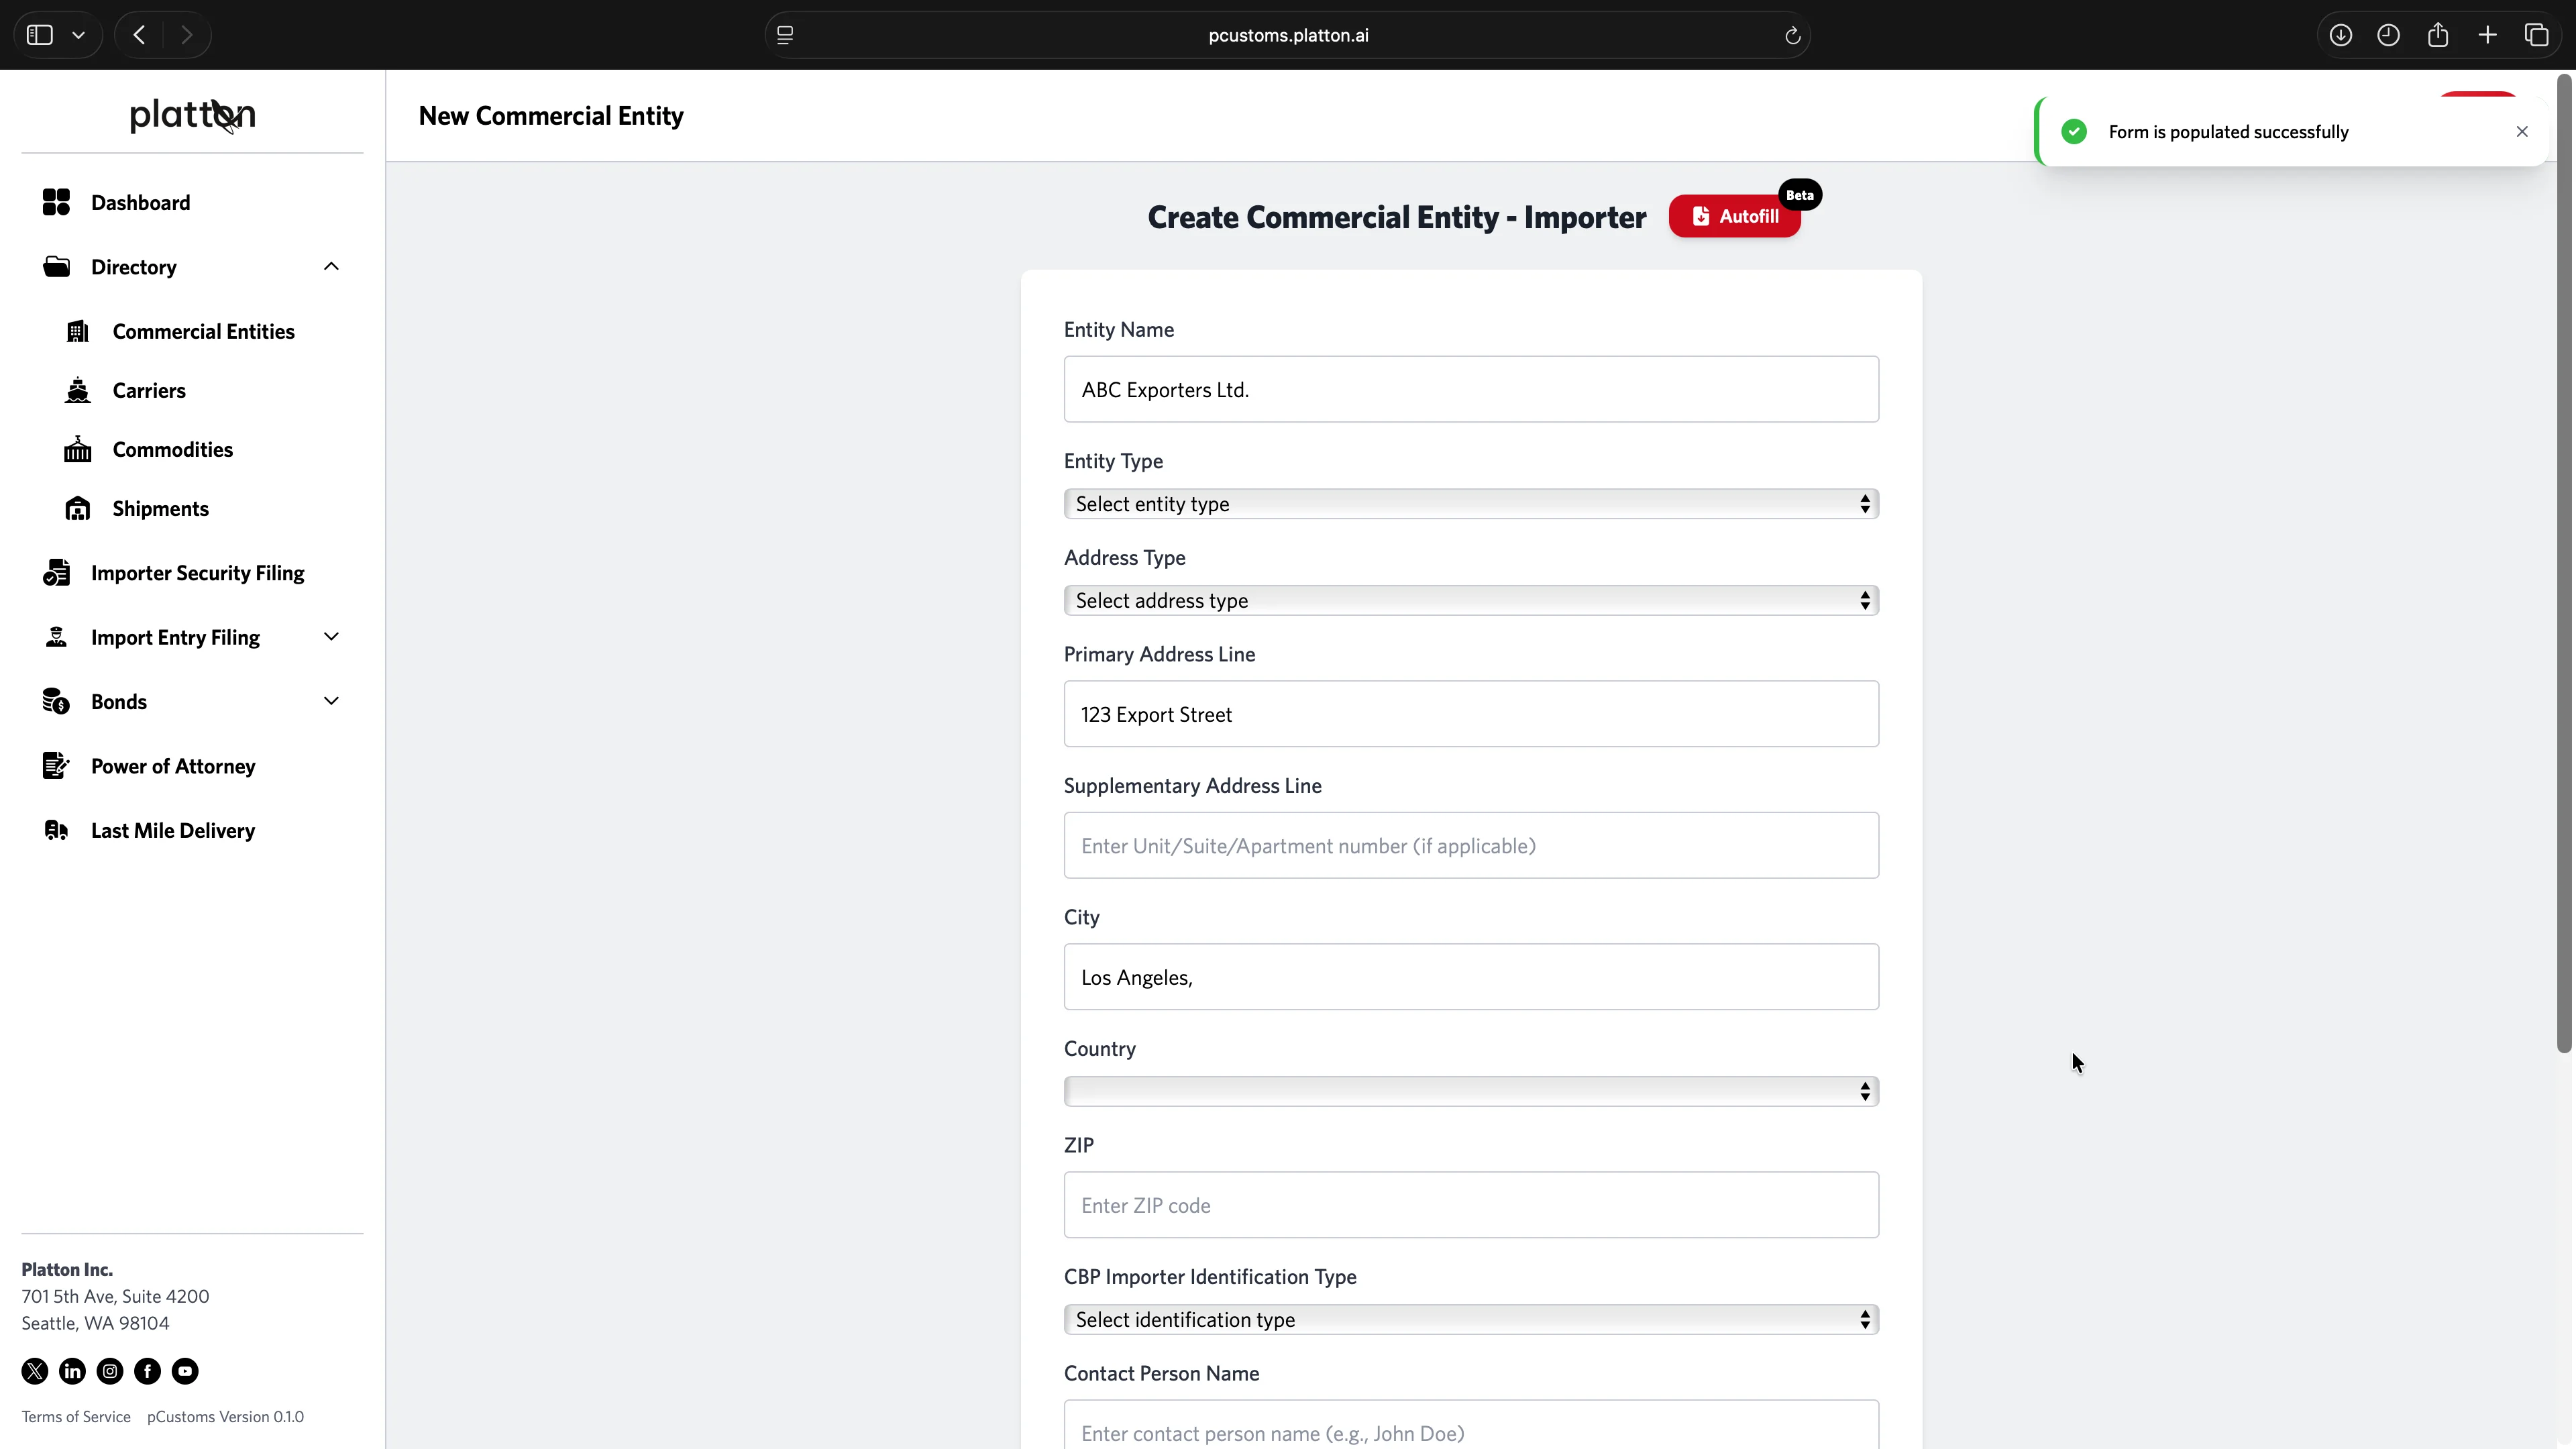
Task: Collapse the Directory section
Action: point(331,267)
